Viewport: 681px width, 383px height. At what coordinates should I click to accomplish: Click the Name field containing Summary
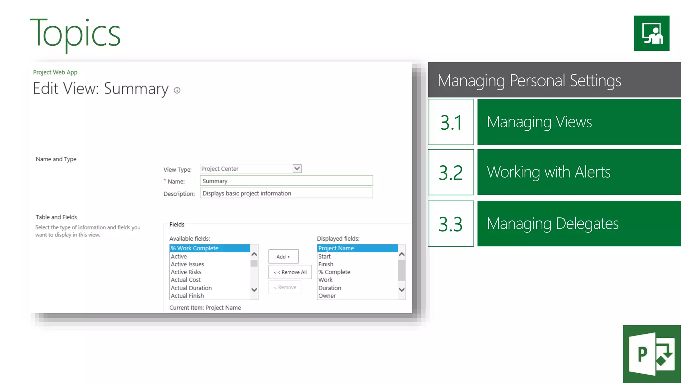pyautogui.click(x=286, y=181)
